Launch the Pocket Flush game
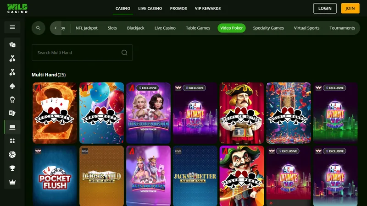 (x=55, y=176)
